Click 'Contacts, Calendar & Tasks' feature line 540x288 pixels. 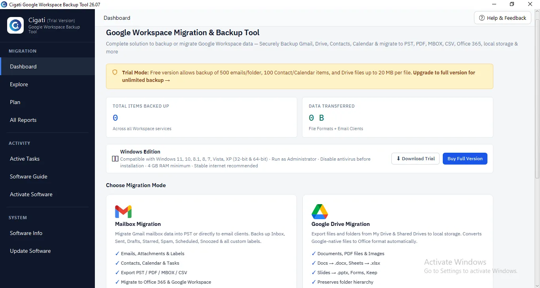[x=147, y=263]
